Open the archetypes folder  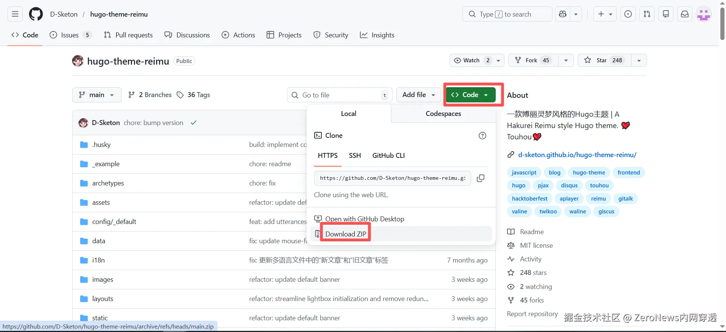click(108, 183)
